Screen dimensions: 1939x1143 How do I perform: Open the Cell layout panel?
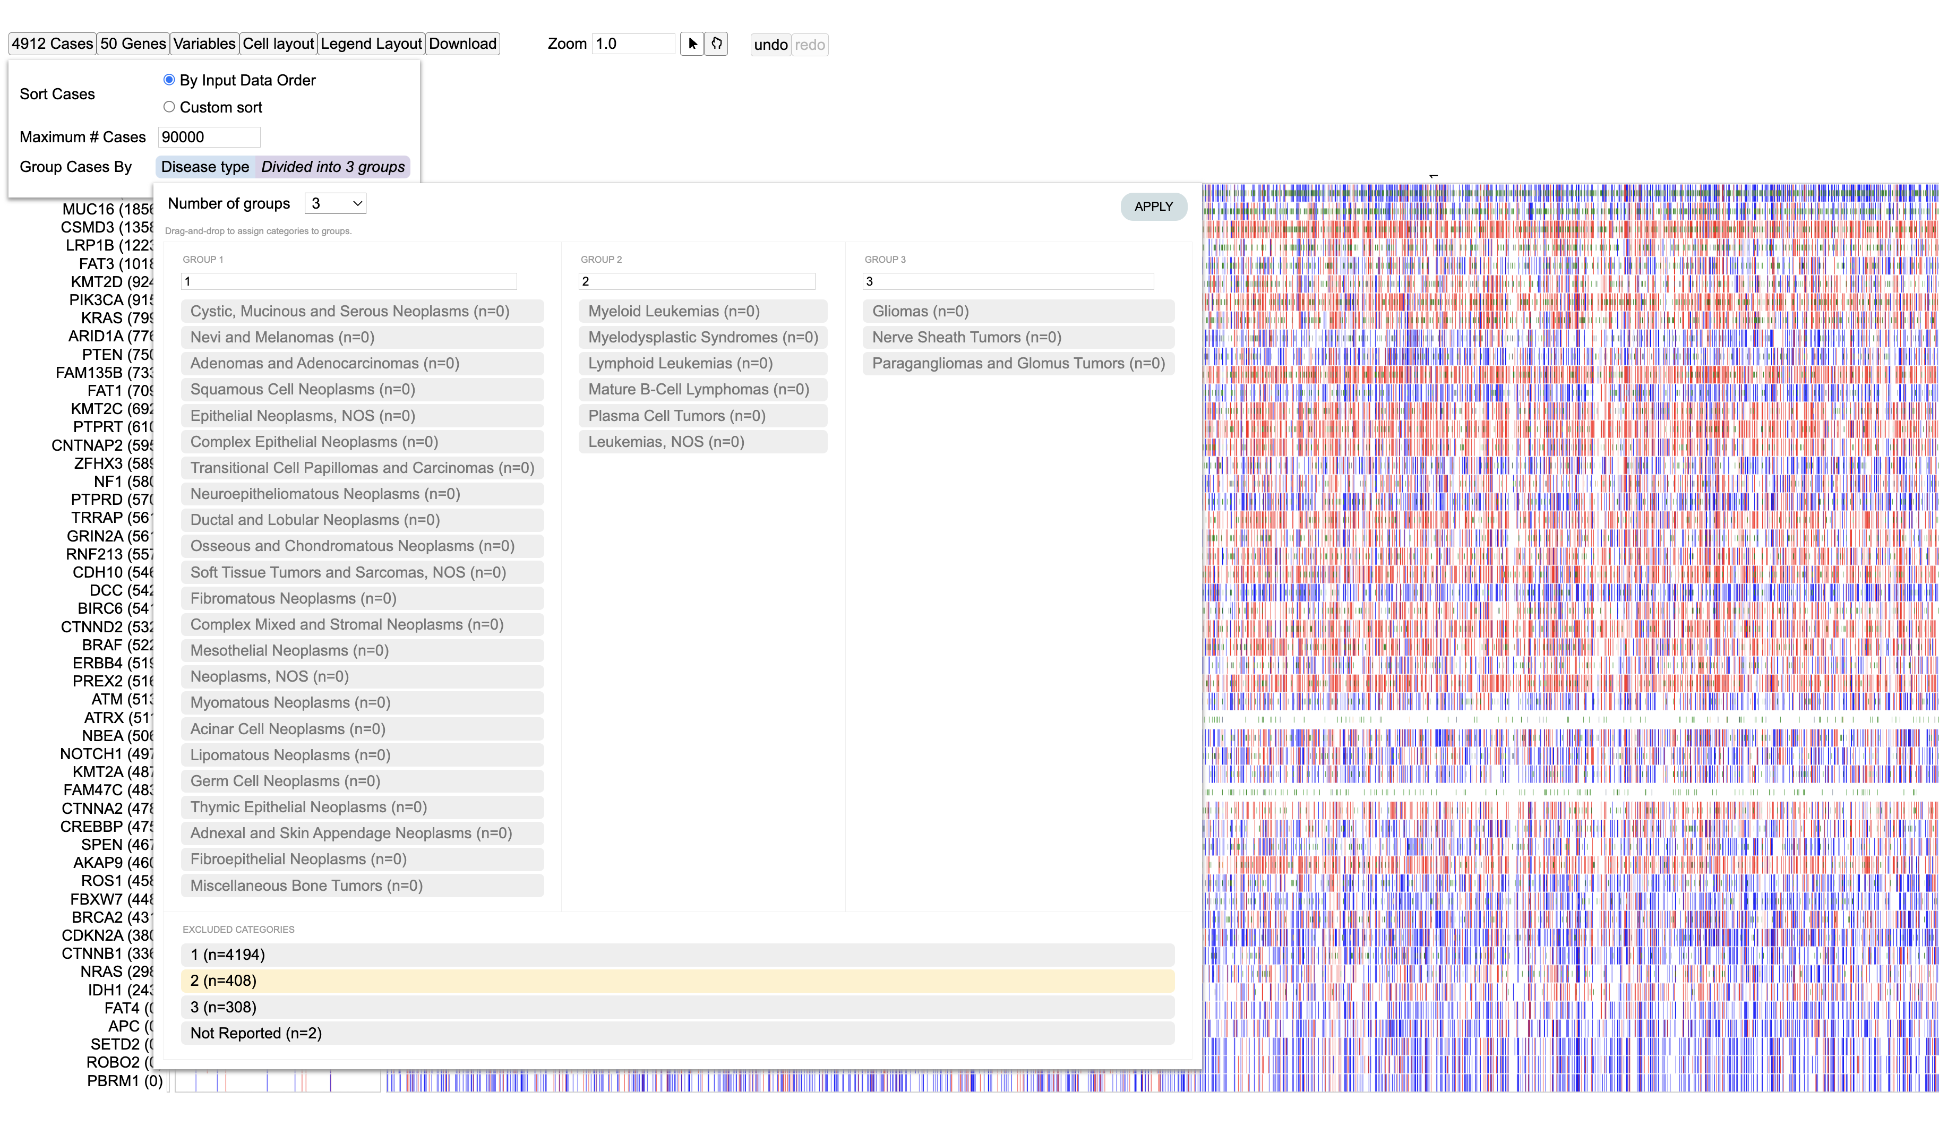pyautogui.click(x=278, y=43)
